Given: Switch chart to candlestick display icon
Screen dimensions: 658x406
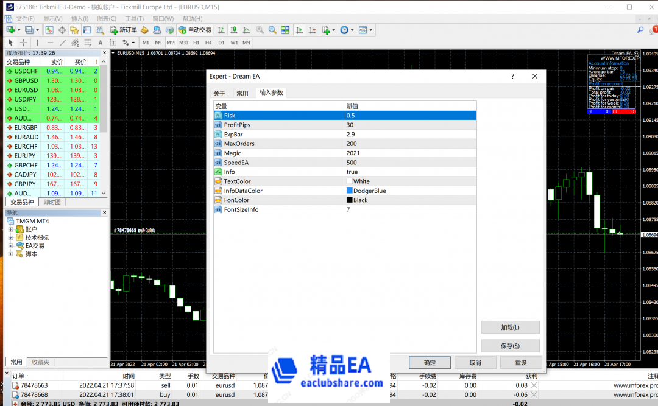Looking at the screenshot, I should click(233, 30).
